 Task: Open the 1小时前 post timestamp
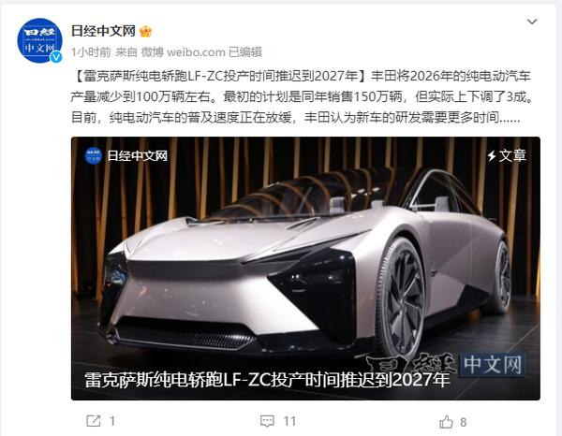coord(91,52)
